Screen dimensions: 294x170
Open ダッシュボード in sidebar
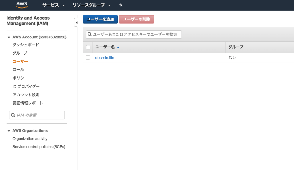(x=26, y=45)
